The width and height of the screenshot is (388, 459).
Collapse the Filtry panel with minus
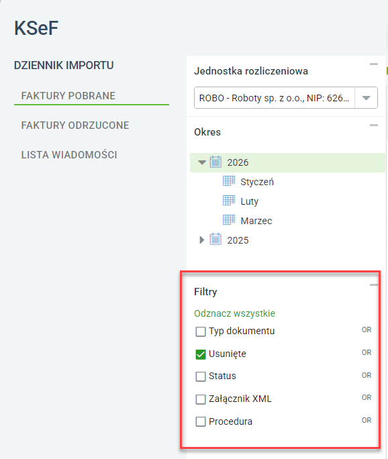tap(374, 285)
